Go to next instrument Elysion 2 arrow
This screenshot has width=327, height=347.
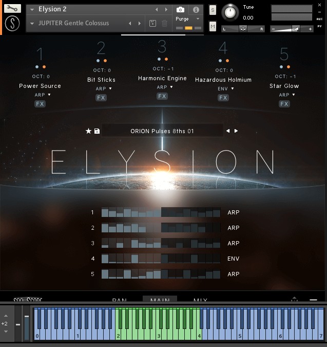166,10
